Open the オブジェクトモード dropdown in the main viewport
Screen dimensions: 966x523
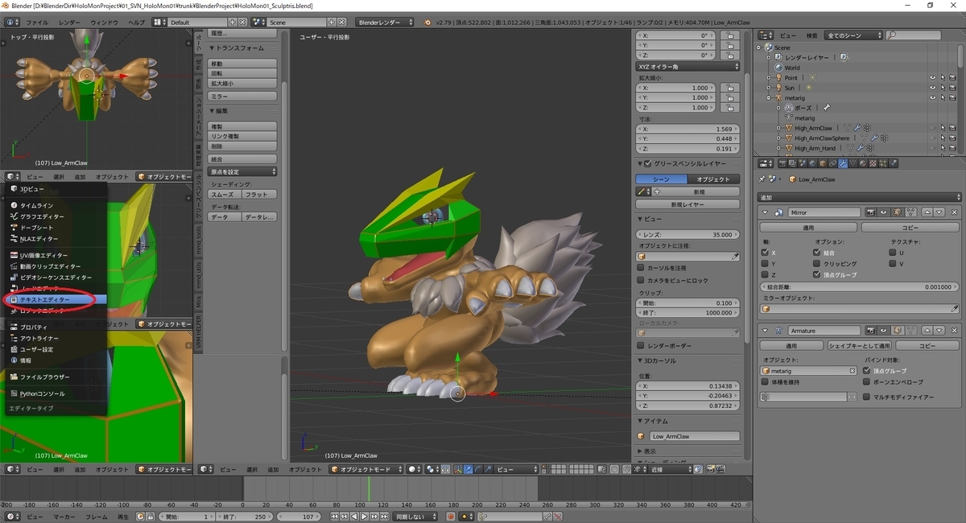pyautogui.click(x=366, y=469)
